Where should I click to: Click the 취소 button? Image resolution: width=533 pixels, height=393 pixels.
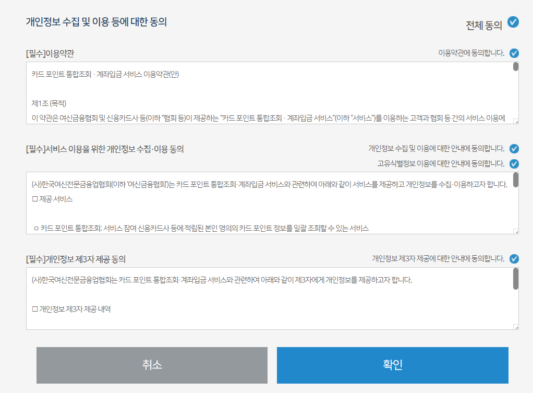coord(152,365)
